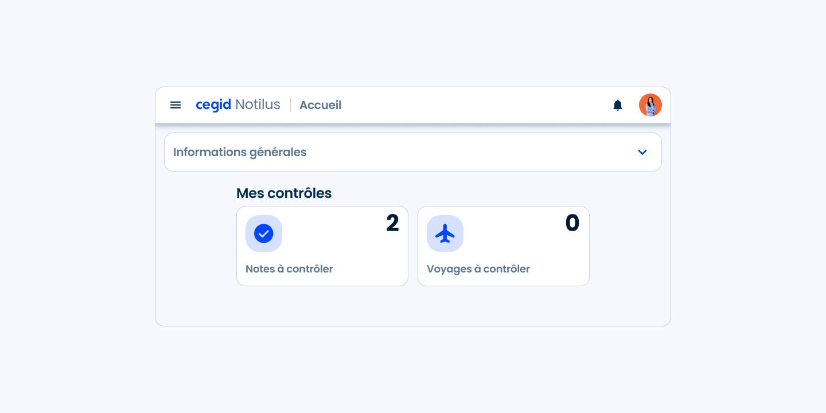Click the airplane icon for trips
Viewport: 826px width, 413px height.
click(x=445, y=233)
